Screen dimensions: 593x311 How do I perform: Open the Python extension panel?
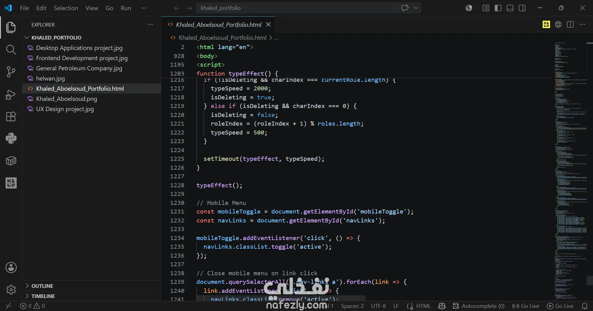click(11, 138)
